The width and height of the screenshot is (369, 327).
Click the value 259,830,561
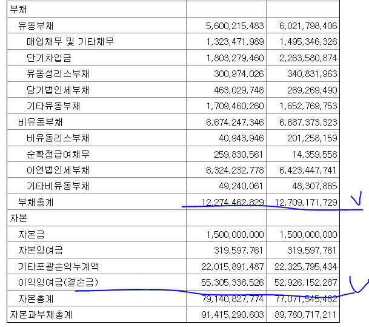[238, 154]
